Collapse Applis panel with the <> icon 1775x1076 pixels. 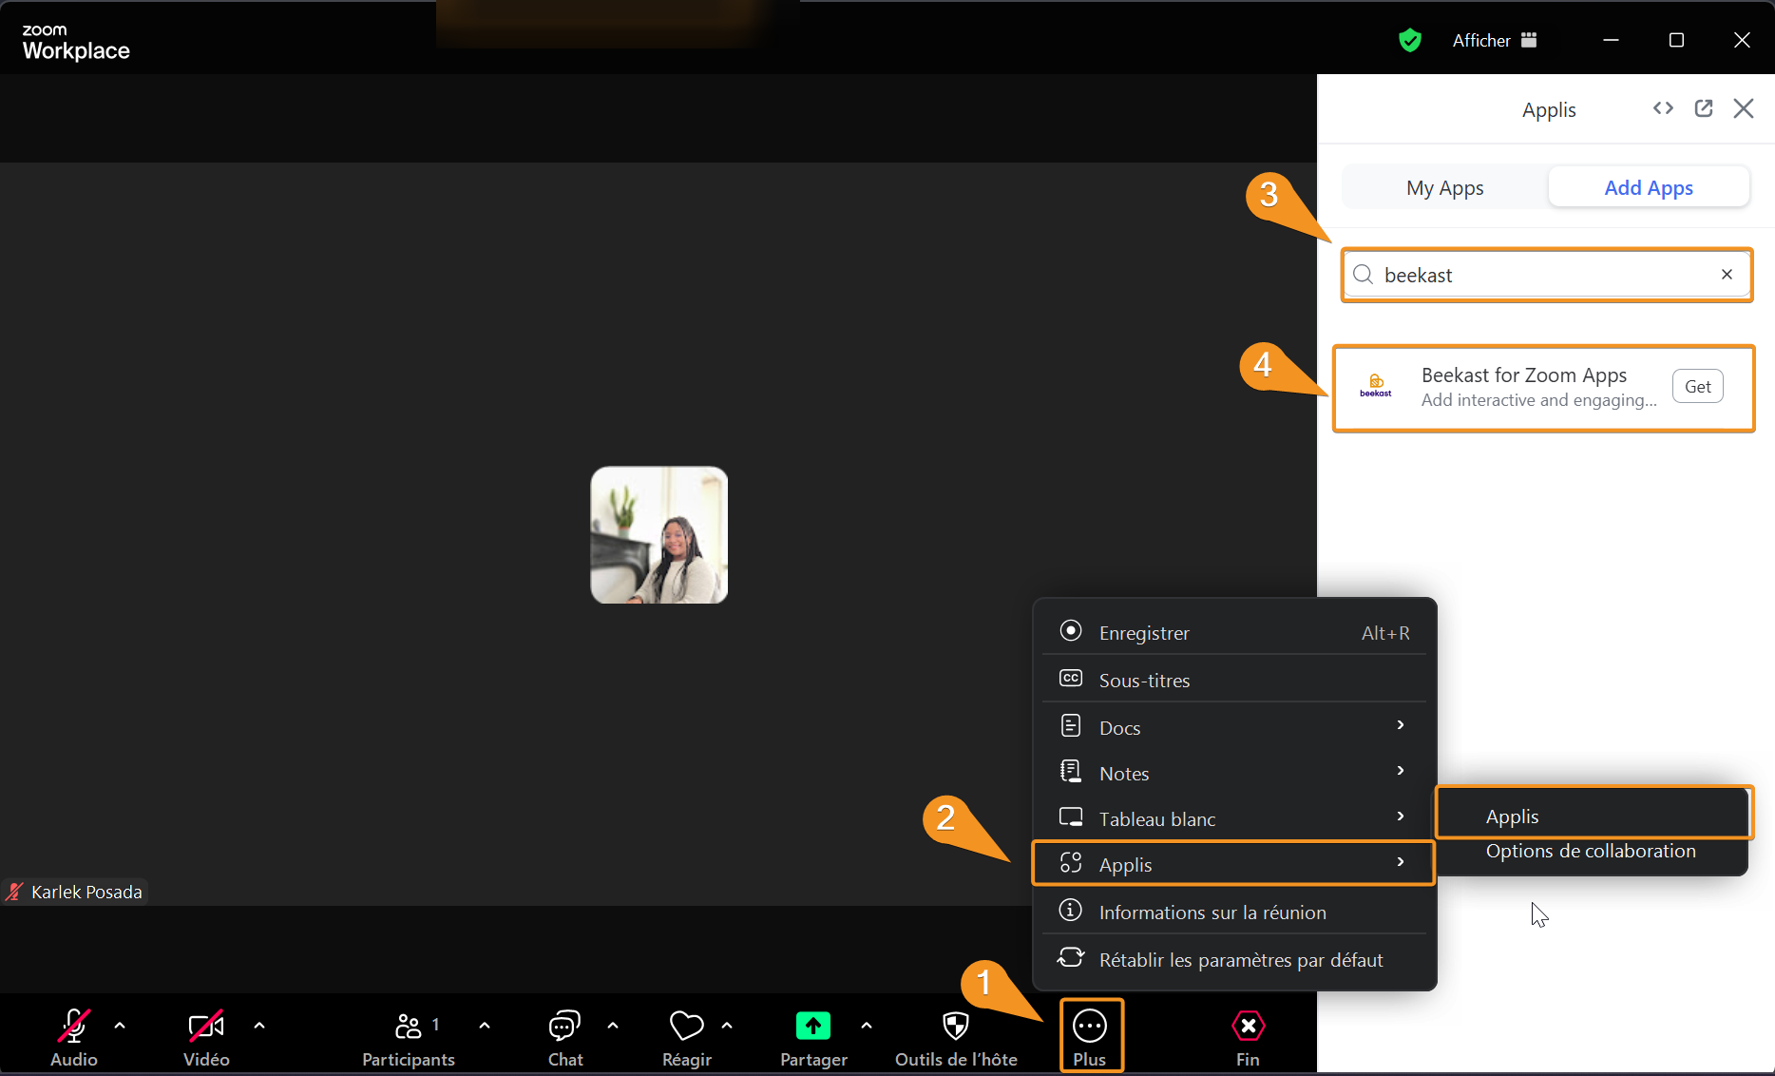pos(1663,108)
